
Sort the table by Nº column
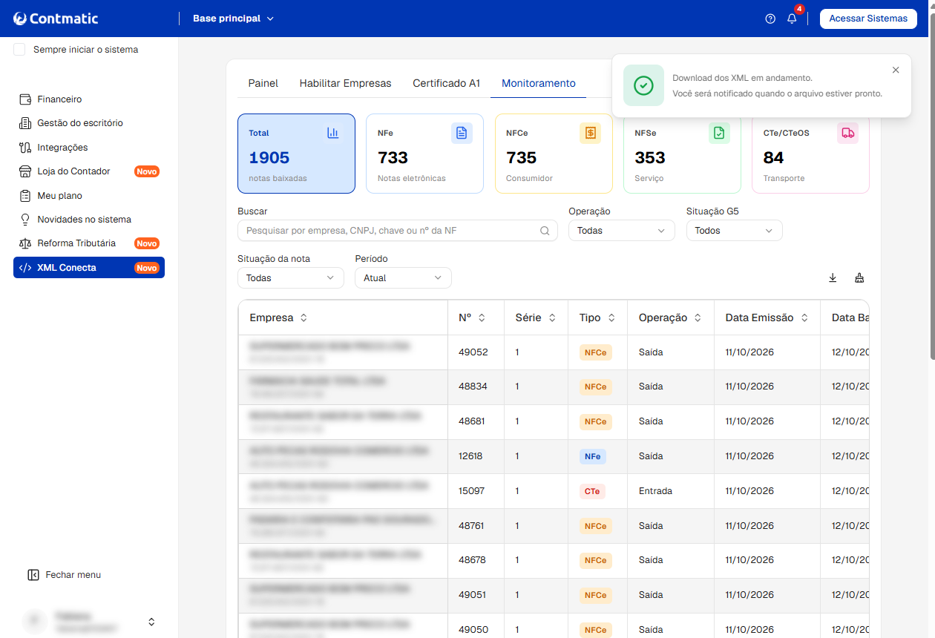[482, 318]
